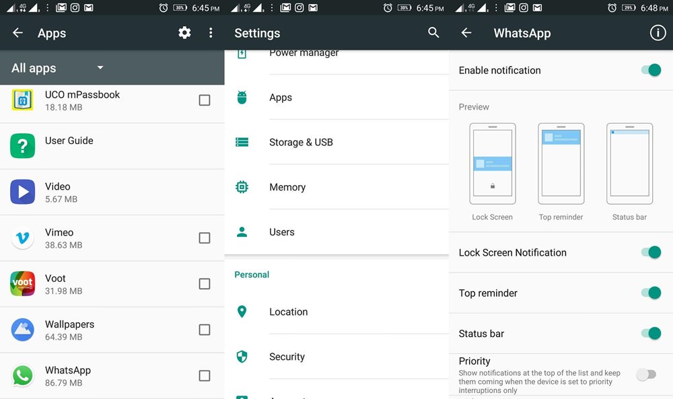Open the Video 5.67 MB entry
Screen dimensions: 673x399
(x=112, y=192)
